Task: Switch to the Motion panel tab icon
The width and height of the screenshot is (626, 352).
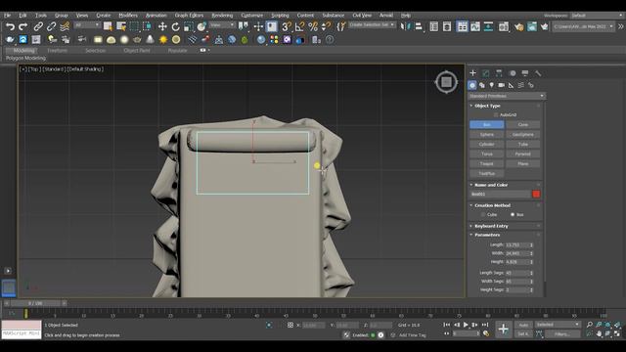Action: (513, 73)
